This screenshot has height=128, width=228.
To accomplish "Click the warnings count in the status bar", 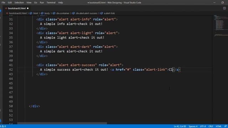I will click(x=4, y=126).
